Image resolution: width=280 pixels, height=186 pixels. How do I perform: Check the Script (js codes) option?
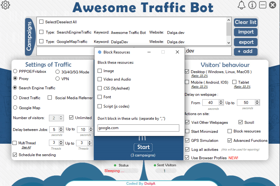click(x=100, y=106)
